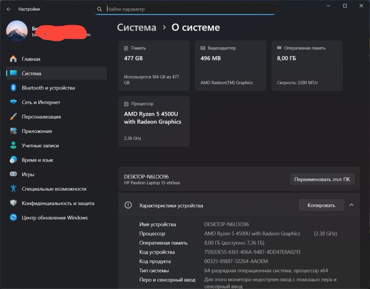Click PC name DESKTOP-N6LOO96 header
Image resolution: width=370 pixels, height=289 pixels.
(146, 177)
